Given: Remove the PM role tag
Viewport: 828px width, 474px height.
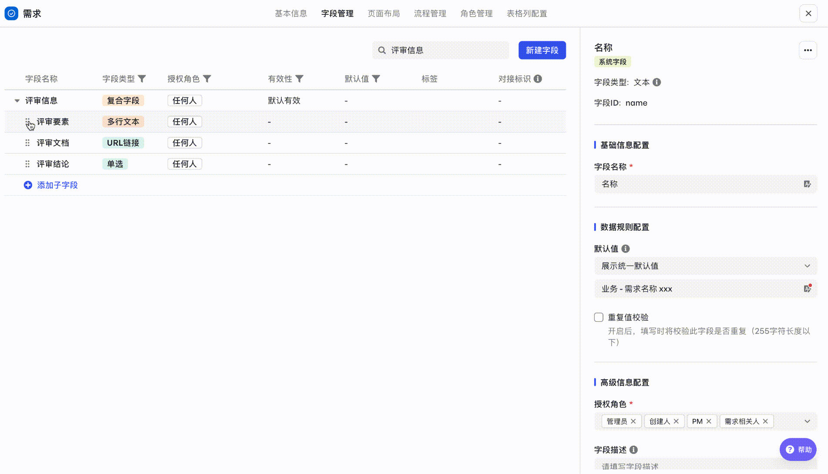Looking at the screenshot, I should 709,421.
